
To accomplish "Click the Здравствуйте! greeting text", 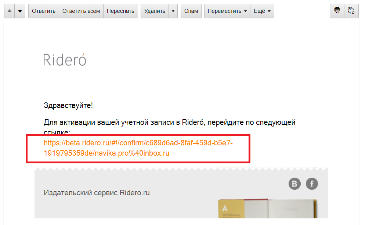I will click(x=68, y=105).
